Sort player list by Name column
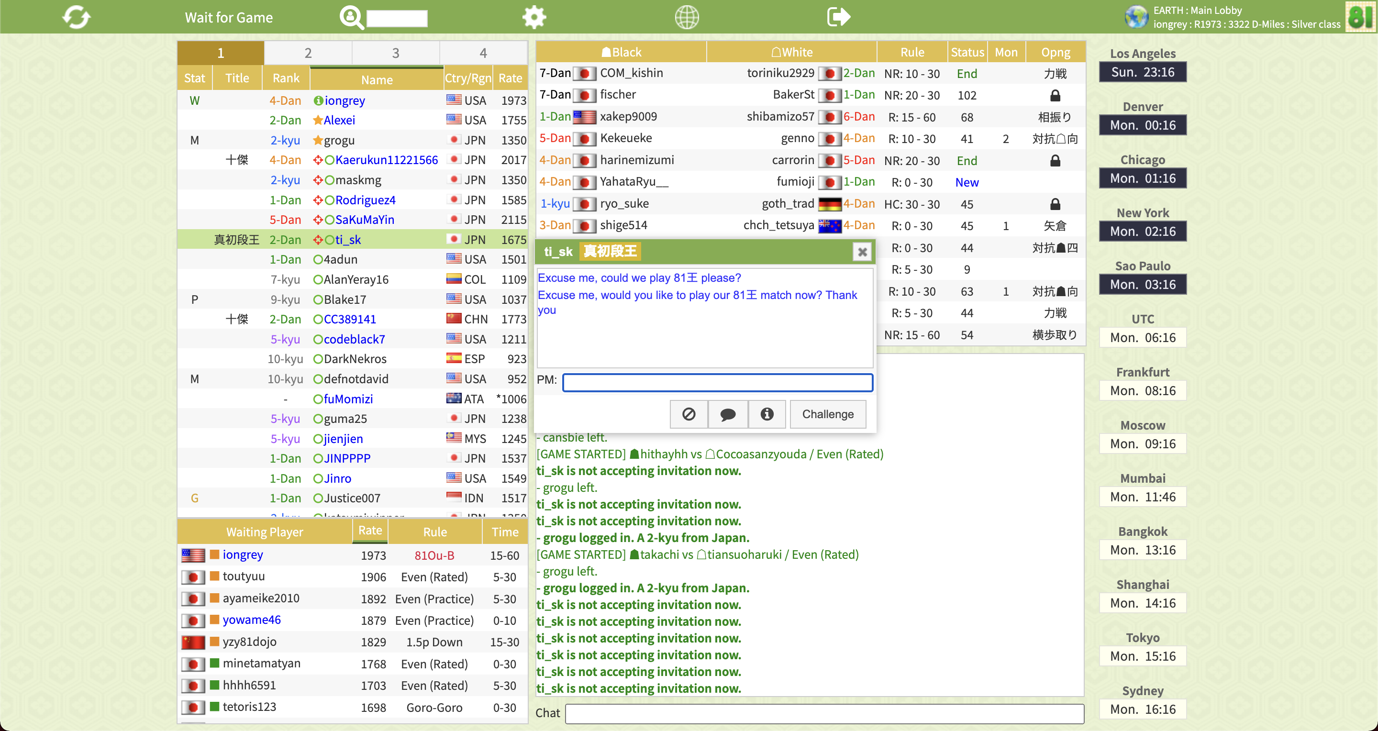Screen dimensions: 1378x731 click(x=377, y=79)
